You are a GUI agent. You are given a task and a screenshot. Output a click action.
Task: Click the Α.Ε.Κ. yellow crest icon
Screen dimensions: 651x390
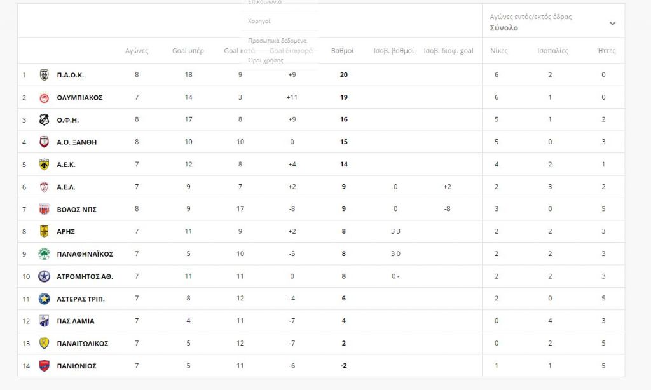[44, 165]
